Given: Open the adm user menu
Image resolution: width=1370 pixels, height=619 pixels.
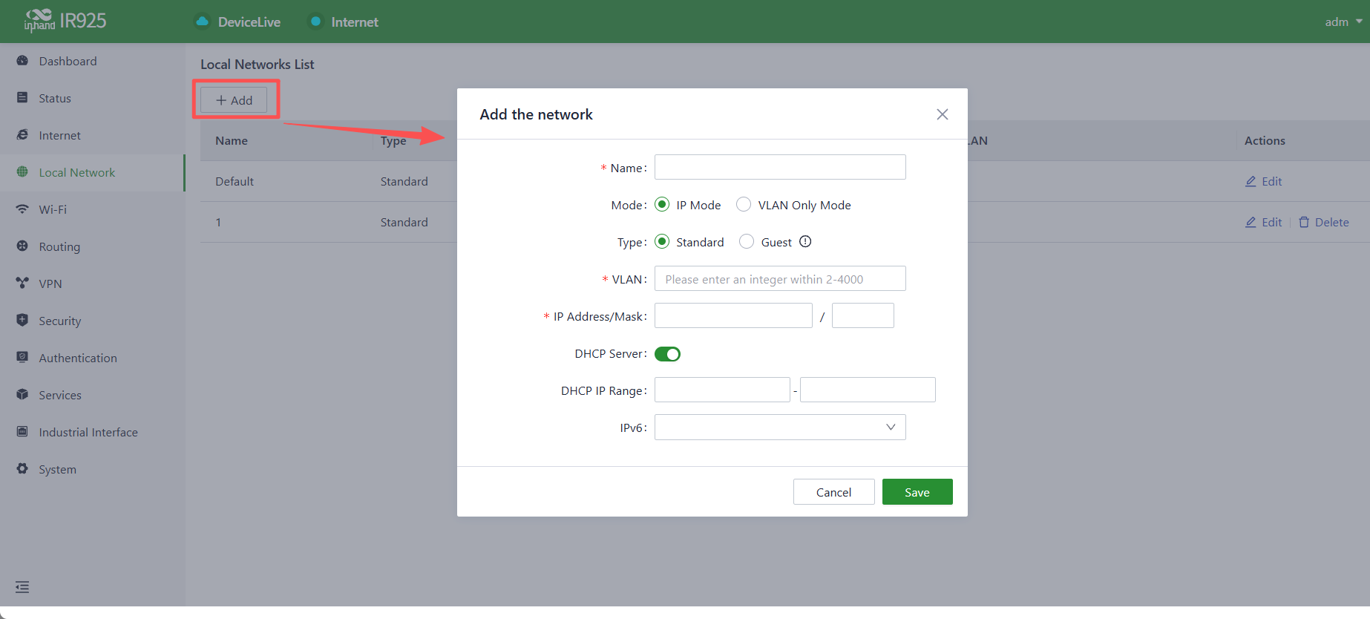Looking at the screenshot, I should coord(1343,22).
